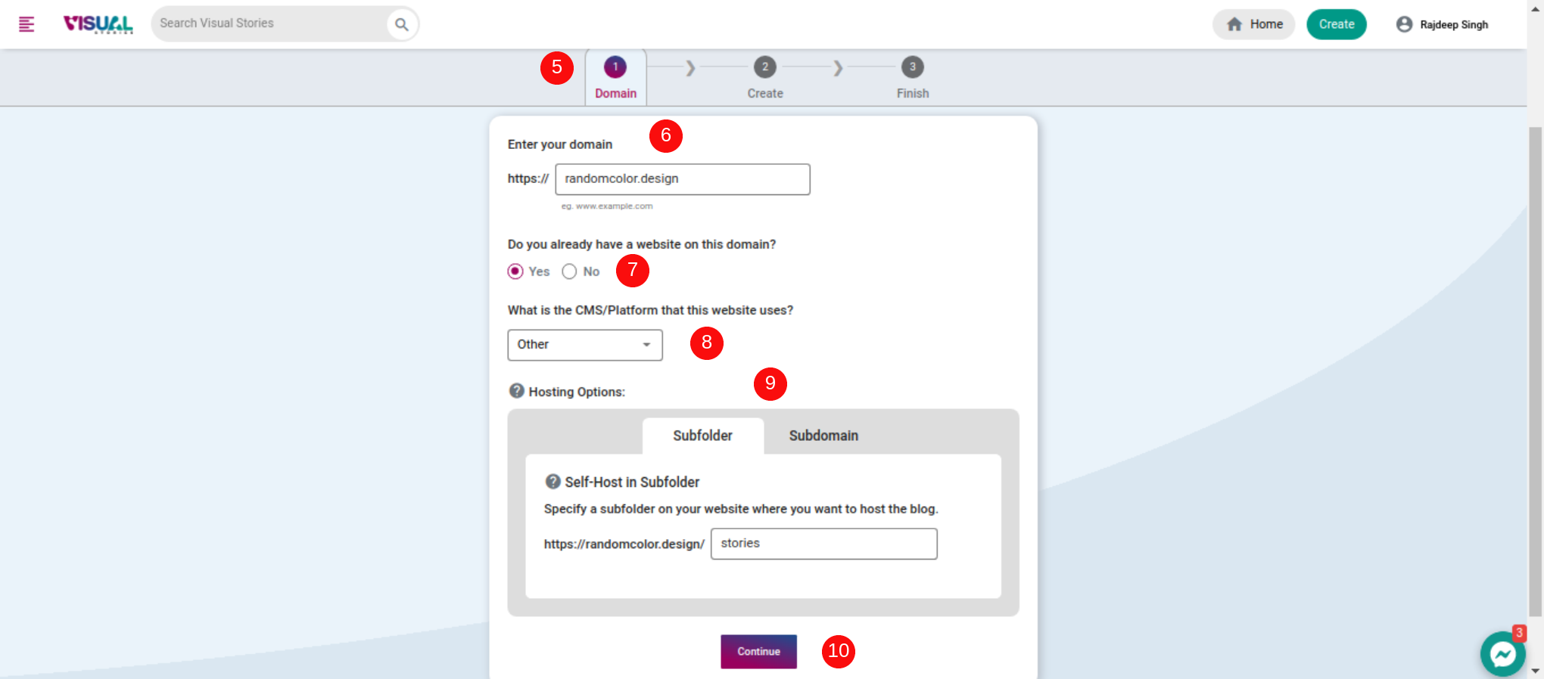Click the Visual Stories logo
The image size is (1544, 679).
click(x=98, y=24)
